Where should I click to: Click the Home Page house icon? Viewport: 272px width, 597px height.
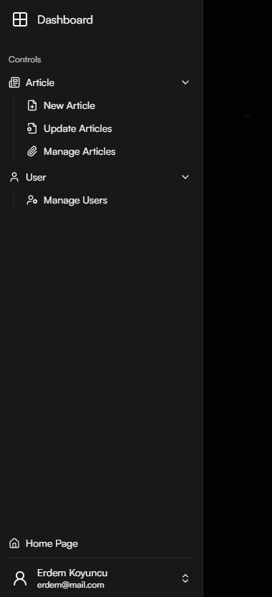tap(14, 543)
